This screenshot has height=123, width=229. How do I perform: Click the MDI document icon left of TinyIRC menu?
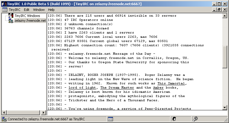5,10
